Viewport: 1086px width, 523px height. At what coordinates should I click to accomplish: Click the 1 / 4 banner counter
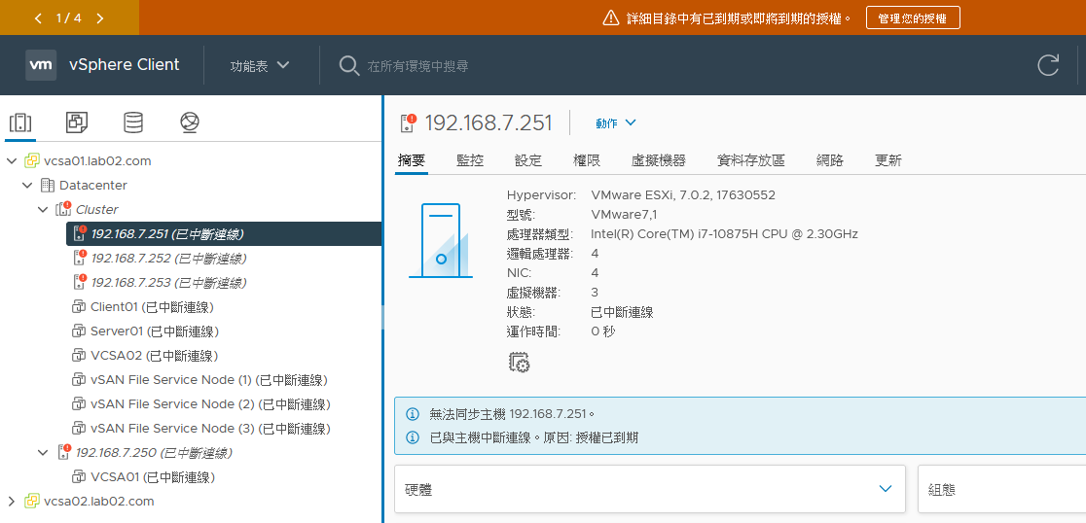coord(68,18)
